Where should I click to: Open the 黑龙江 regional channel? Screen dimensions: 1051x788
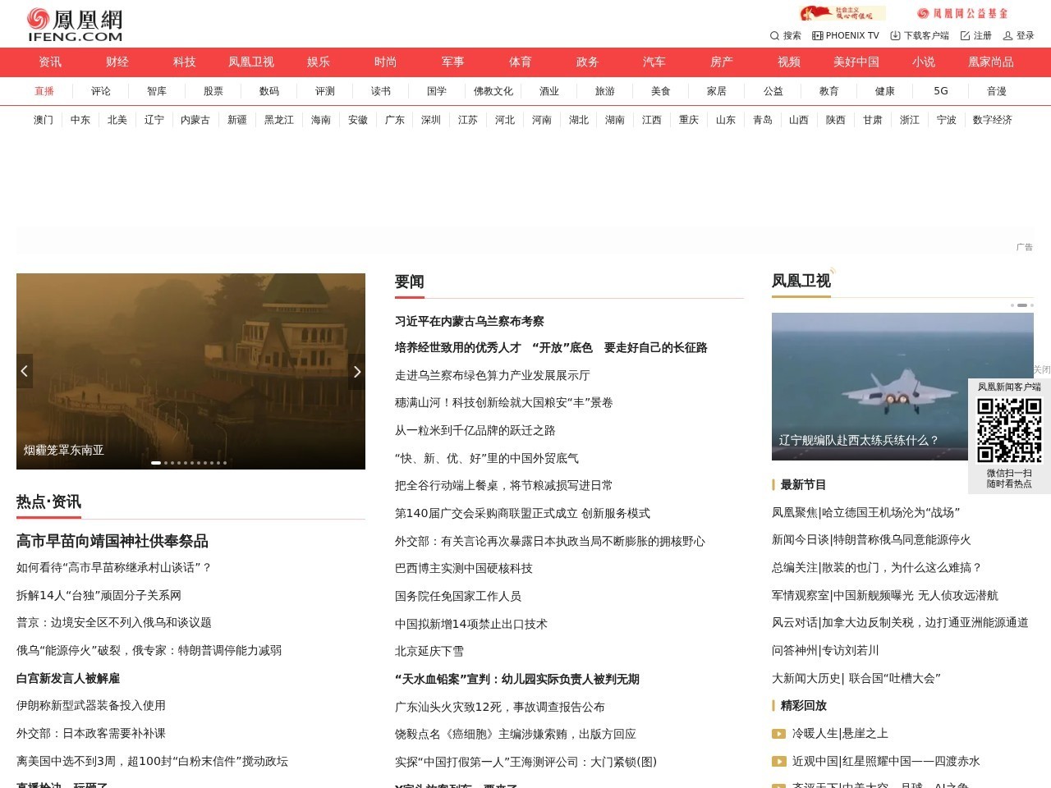point(279,120)
